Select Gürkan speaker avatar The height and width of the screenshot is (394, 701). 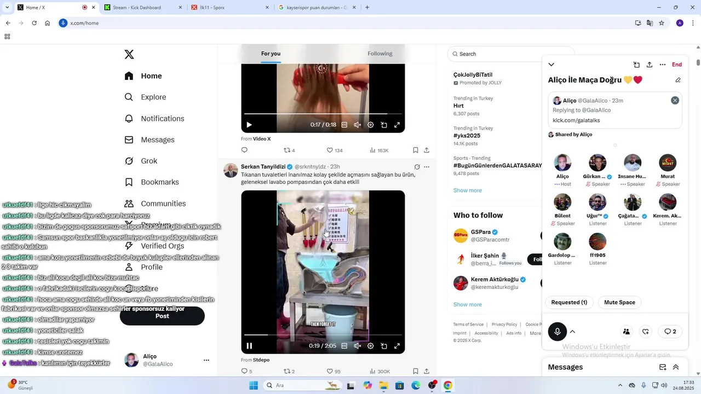click(x=597, y=163)
